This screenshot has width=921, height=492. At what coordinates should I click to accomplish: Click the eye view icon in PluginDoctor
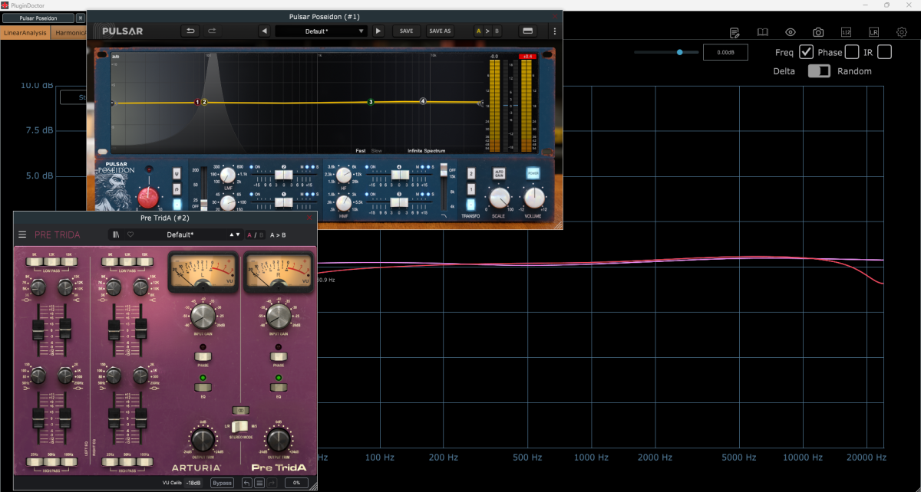(x=791, y=32)
